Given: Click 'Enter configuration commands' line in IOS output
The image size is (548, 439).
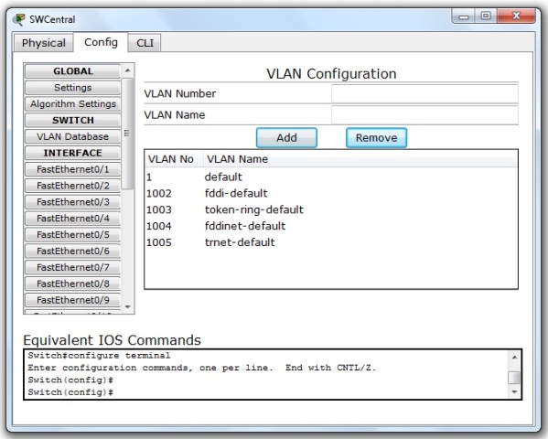Looking at the screenshot, I should coord(202,368).
